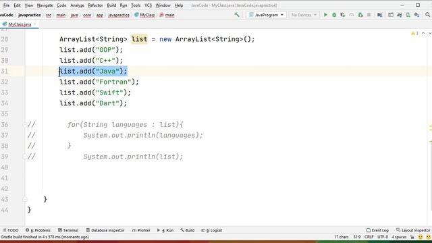Open the Edit menu

(x=17, y=5)
